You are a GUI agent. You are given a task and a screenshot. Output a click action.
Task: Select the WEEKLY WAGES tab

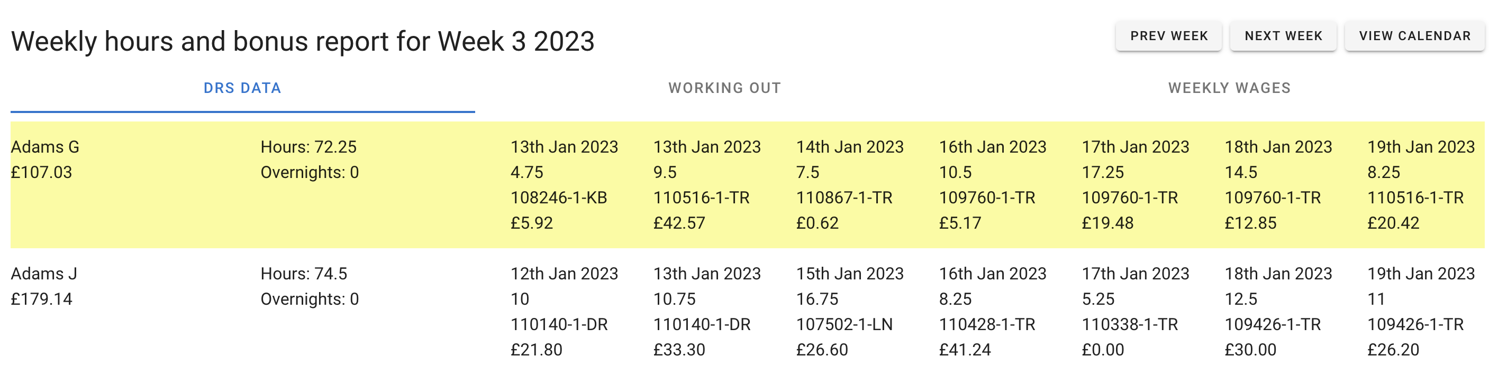[x=1229, y=88]
